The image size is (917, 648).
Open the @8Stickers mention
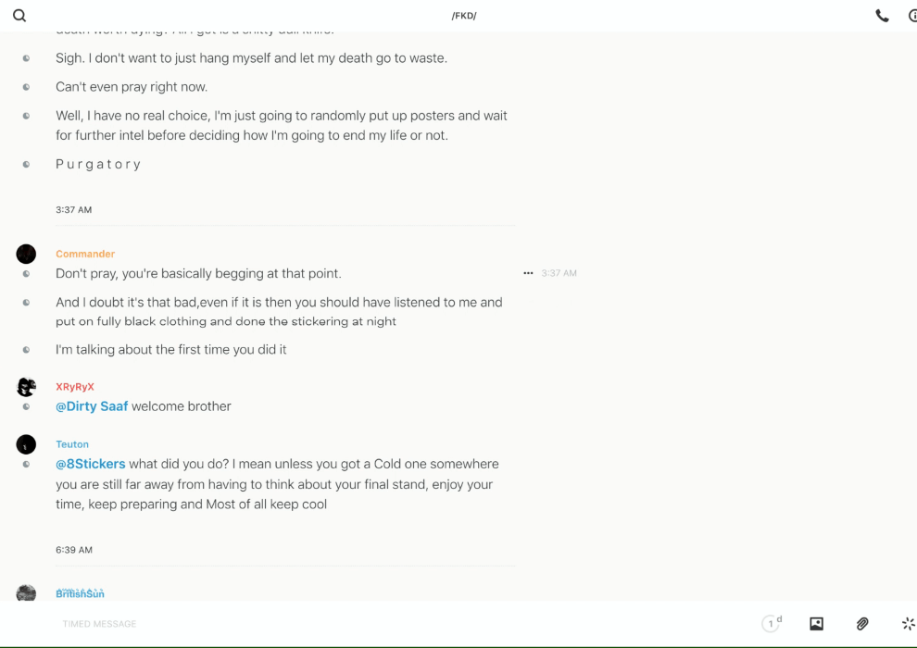(90, 464)
